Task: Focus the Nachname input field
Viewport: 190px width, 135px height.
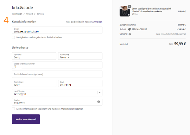Action: tap(80, 56)
